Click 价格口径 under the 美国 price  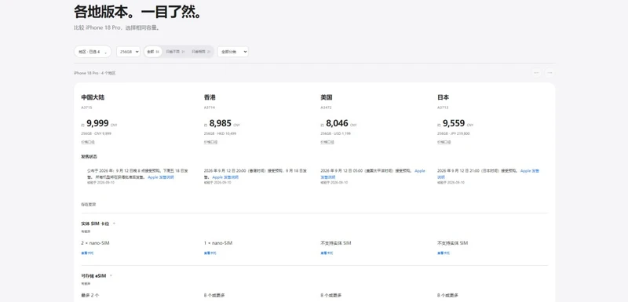point(327,142)
